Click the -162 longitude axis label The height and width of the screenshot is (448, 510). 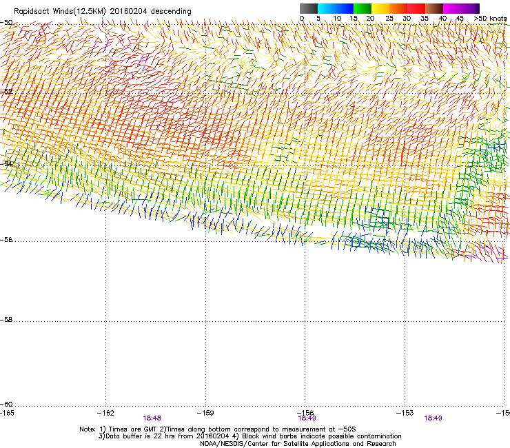tap(105, 413)
